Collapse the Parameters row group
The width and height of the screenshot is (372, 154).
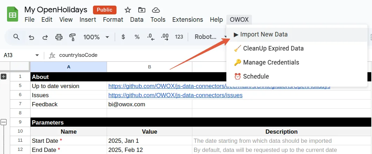4,122
